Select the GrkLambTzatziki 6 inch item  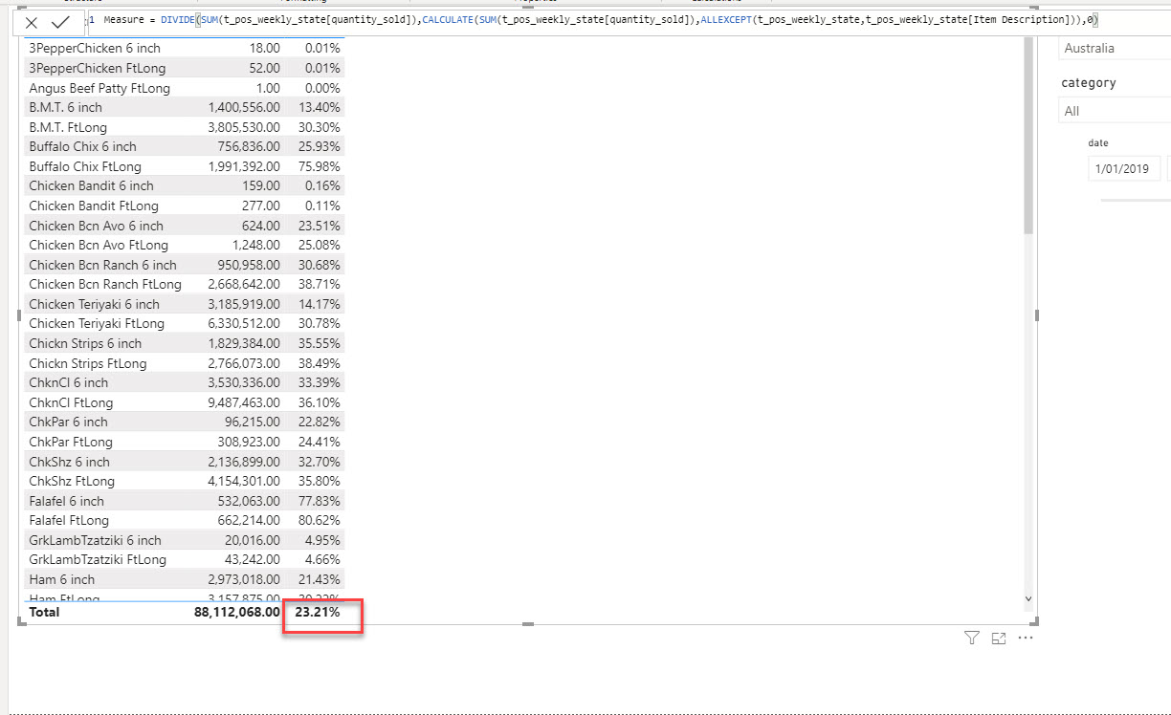coord(95,540)
